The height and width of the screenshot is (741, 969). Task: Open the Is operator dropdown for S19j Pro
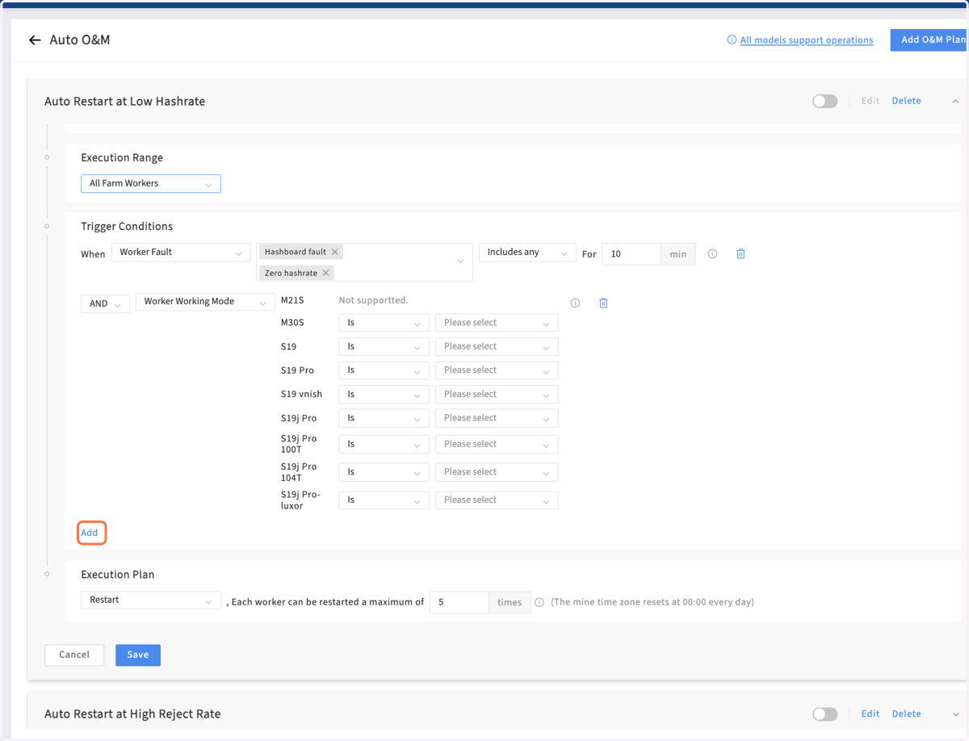click(x=384, y=418)
